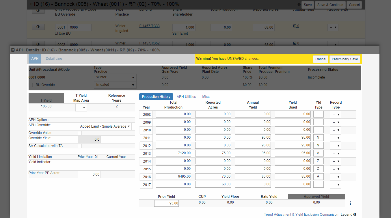The image size is (391, 218).
Task: Enable the Override Value checkbox
Action: [80, 133]
